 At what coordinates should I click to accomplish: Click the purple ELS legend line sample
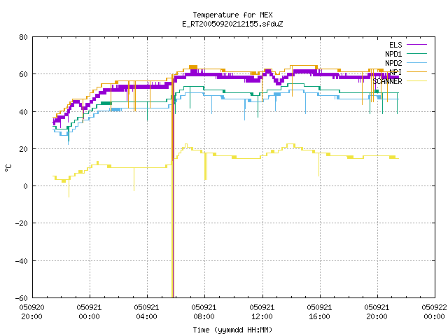tap(416, 45)
